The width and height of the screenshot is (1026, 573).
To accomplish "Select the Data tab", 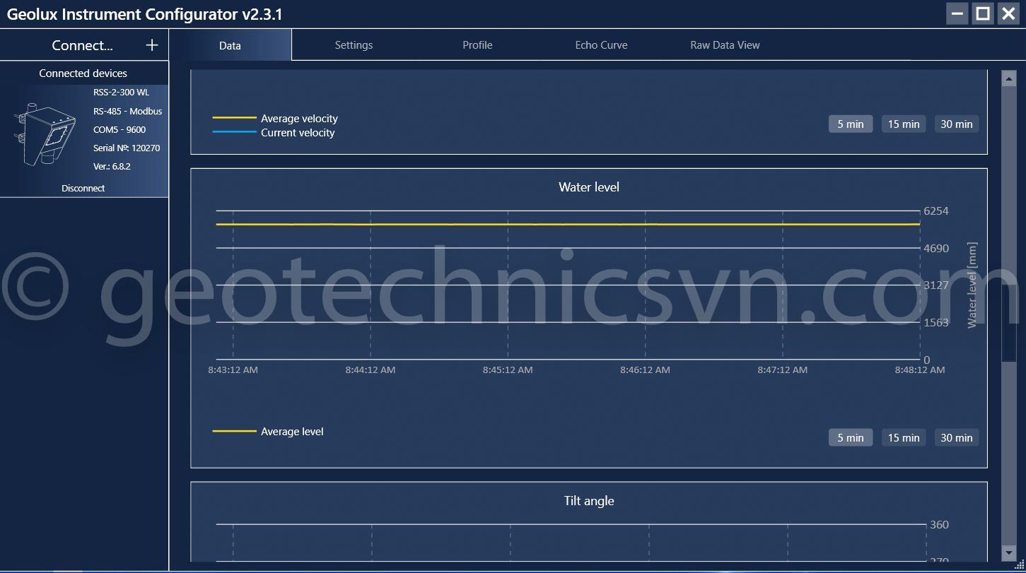I will point(230,45).
